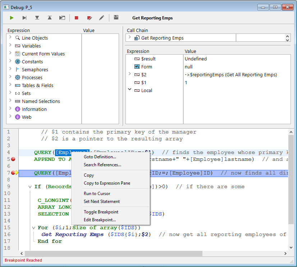Click the Step Over toolbar icon
Image resolution: width=297 pixels, height=267 pixels.
click(x=24, y=18)
